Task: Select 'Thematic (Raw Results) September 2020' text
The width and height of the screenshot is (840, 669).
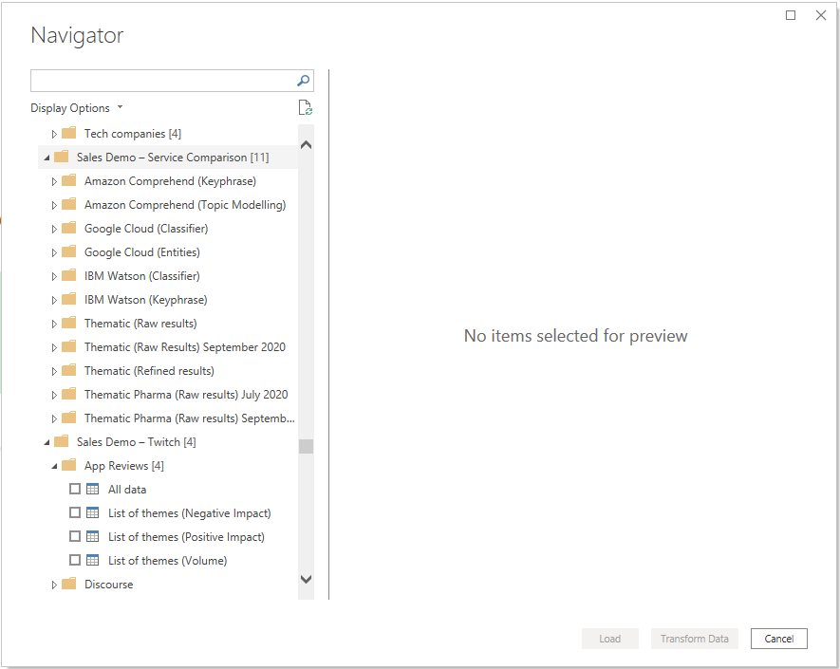Action: click(185, 346)
